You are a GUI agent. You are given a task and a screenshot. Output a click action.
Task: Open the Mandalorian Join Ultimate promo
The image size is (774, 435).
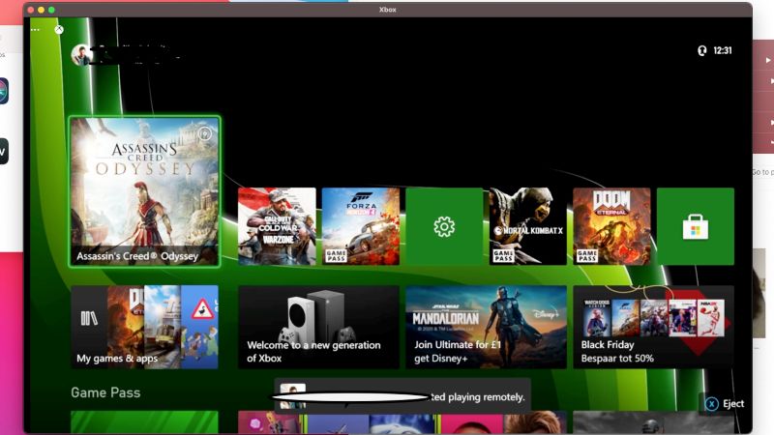[x=487, y=327]
